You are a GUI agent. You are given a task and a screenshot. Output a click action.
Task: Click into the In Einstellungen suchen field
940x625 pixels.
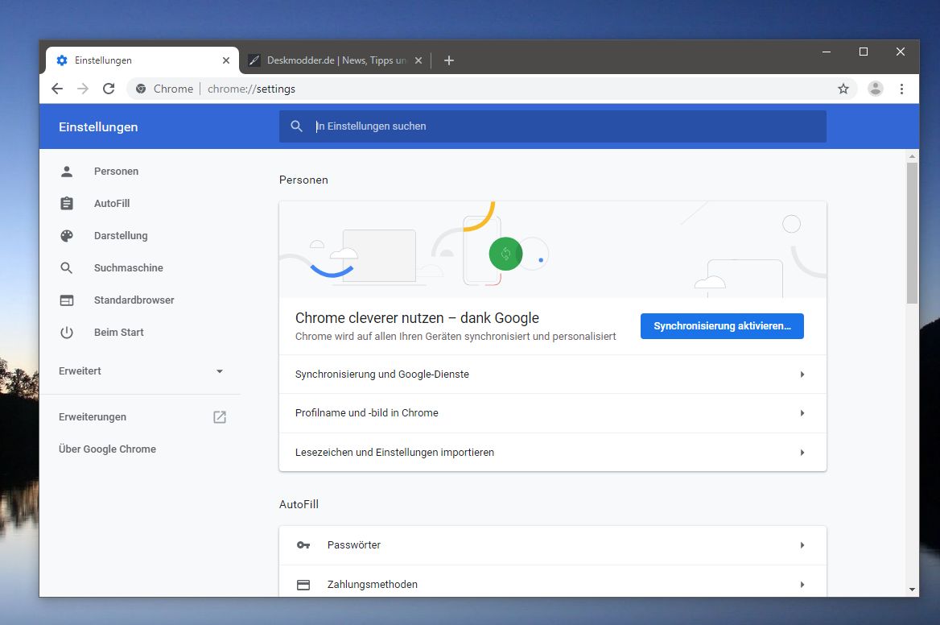(x=553, y=126)
